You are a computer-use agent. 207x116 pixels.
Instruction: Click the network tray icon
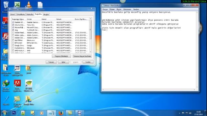tap(187, 113)
